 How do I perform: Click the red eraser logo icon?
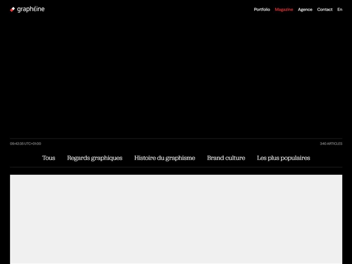13,9
